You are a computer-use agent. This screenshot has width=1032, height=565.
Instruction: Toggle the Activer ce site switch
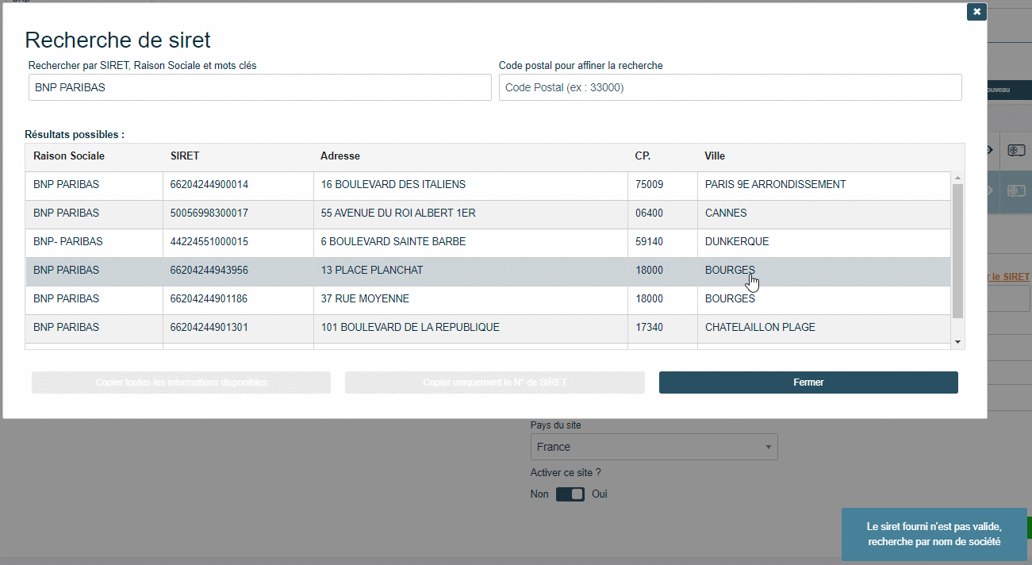click(570, 494)
